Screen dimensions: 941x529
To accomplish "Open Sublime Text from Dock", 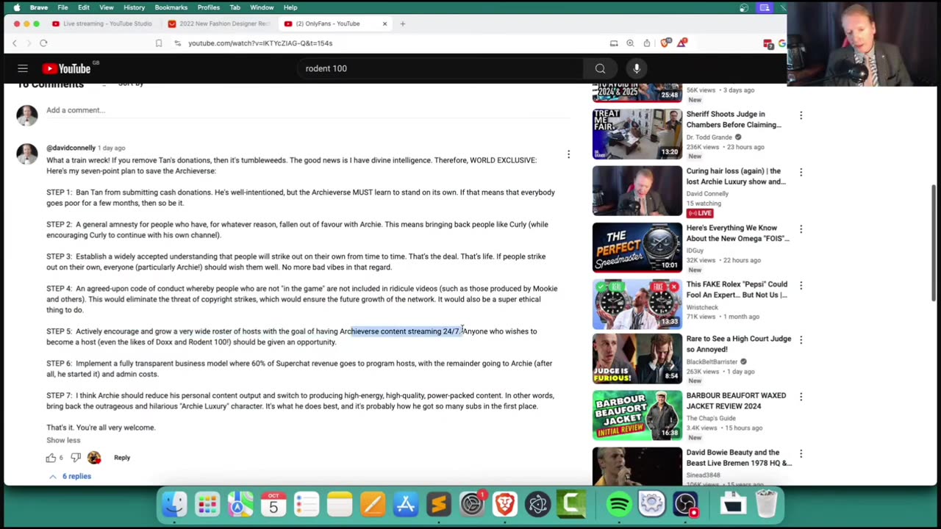I will (439, 505).
